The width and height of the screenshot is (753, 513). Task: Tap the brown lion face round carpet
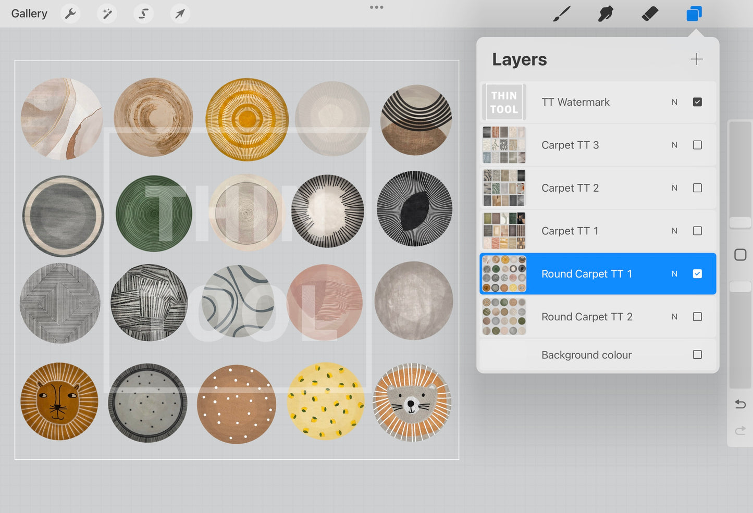(x=59, y=402)
